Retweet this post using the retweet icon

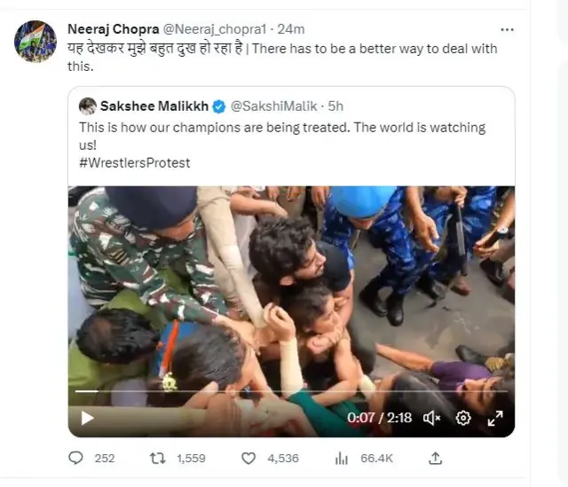[157, 458]
